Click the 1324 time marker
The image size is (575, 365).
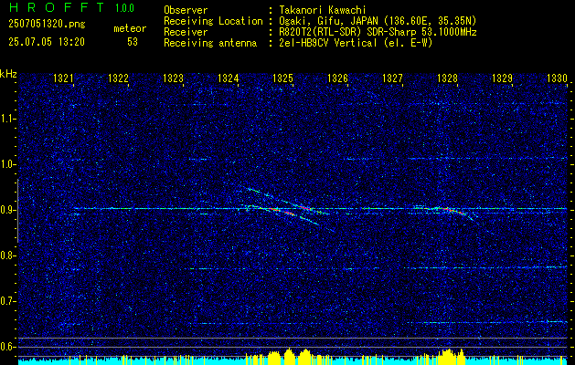pyautogui.click(x=228, y=78)
